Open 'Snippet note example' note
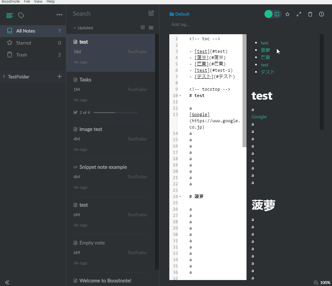The height and width of the screenshot is (286, 332). [x=110, y=177]
